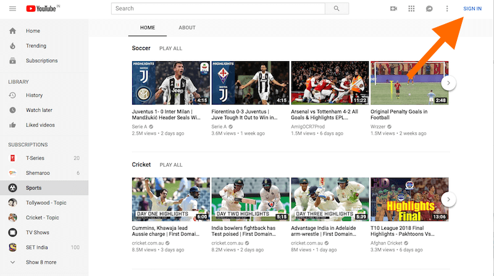This screenshot has height=276, width=494.
Task: Open title 'Cummins, Khawaja lead Aussie charge'
Action: pyautogui.click(x=165, y=231)
